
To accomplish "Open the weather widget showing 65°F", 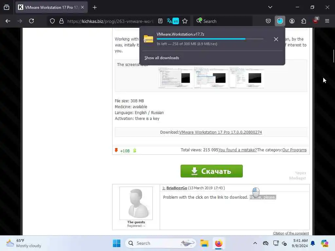I will pos(24,243).
